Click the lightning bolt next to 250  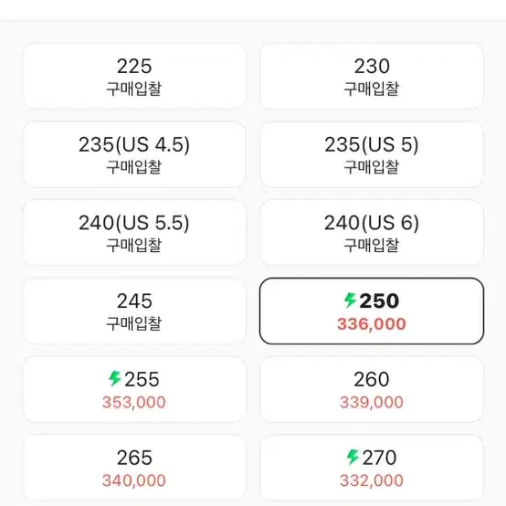click(x=350, y=300)
